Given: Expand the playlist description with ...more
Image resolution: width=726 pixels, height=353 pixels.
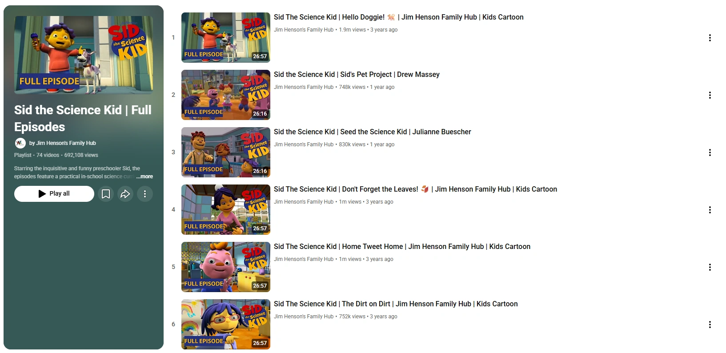Looking at the screenshot, I should 144,176.
